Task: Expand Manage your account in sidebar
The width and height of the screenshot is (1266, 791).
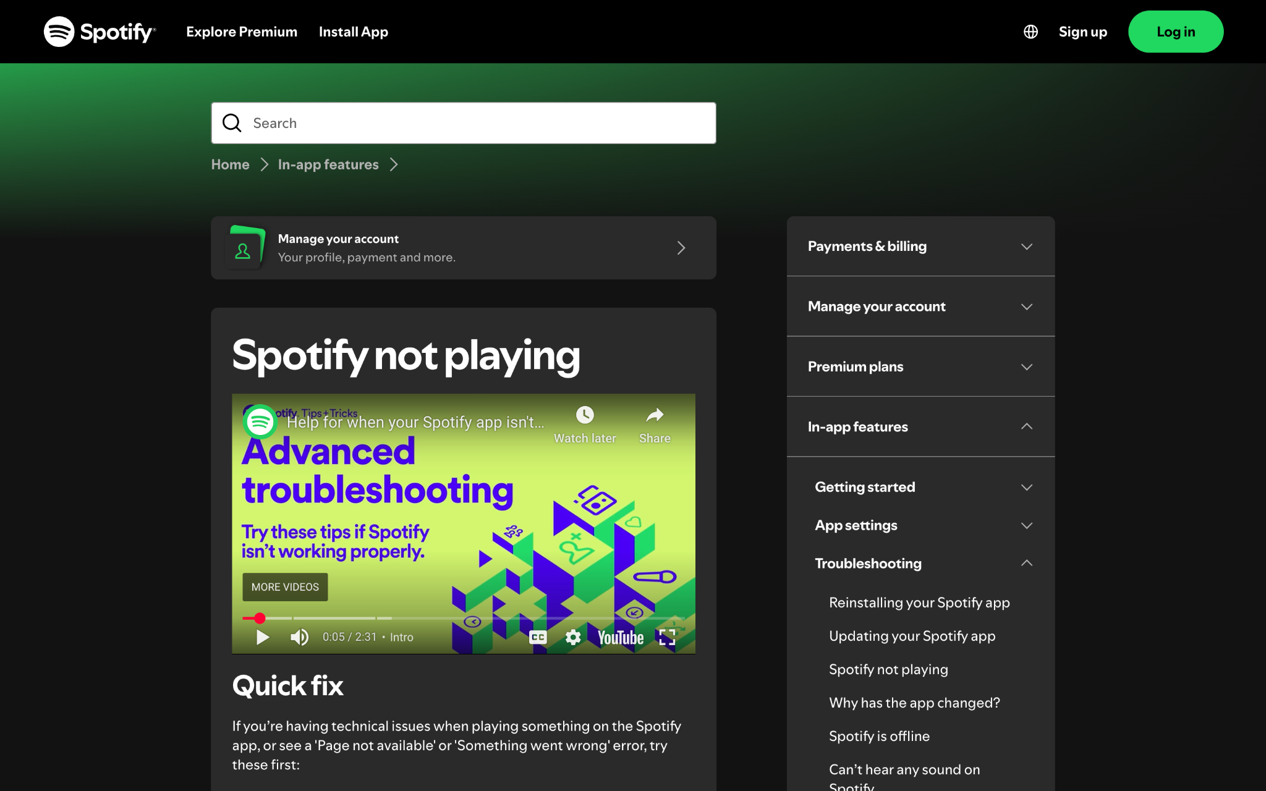Action: pyautogui.click(x=920, y=307)
